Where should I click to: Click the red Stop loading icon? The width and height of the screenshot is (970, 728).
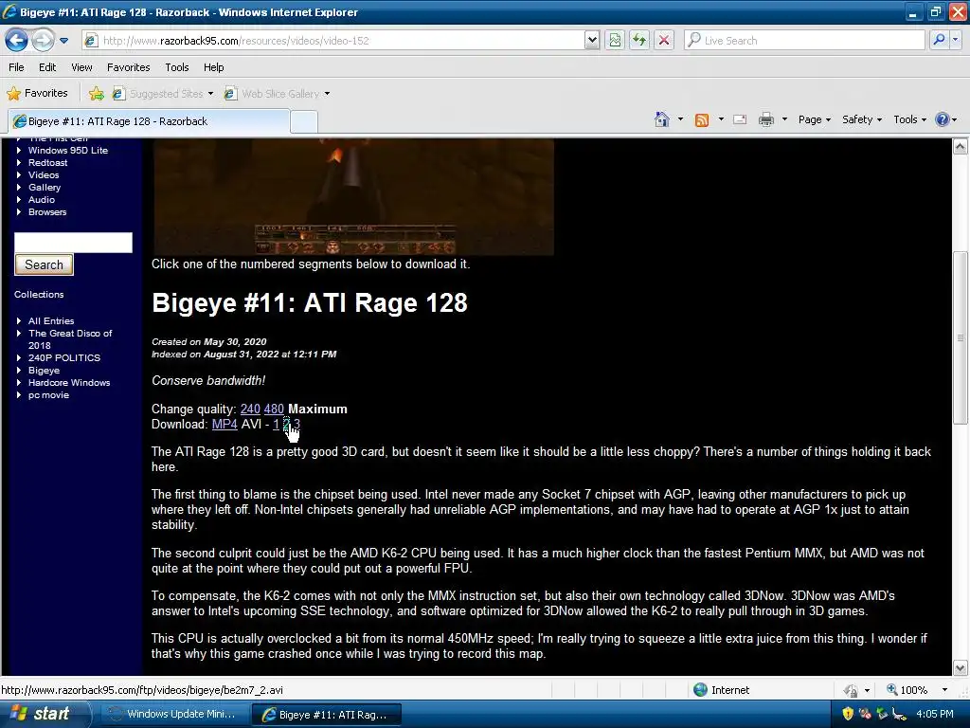point(664,40)
